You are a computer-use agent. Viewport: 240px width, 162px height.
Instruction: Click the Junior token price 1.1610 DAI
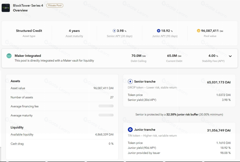223,143
